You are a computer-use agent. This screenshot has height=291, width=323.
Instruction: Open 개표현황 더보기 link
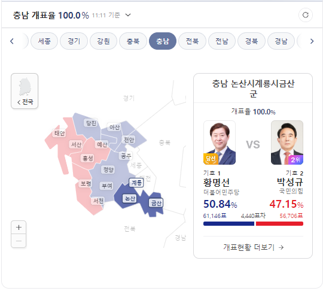(253, 247)
